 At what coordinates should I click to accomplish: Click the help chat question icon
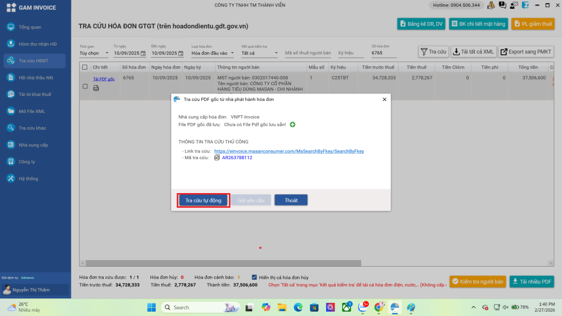[x=502, y=5]
